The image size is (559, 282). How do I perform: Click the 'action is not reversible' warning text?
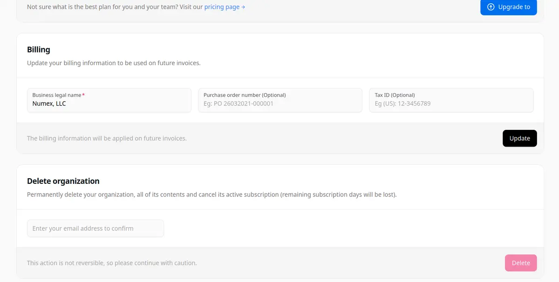pyautogui.click(x=112, y=263)
